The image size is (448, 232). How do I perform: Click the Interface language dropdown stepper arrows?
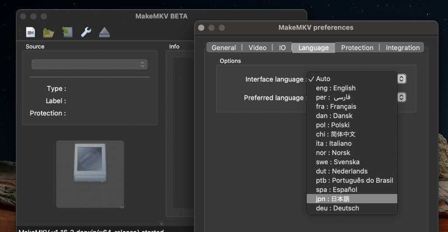(402, 78)
